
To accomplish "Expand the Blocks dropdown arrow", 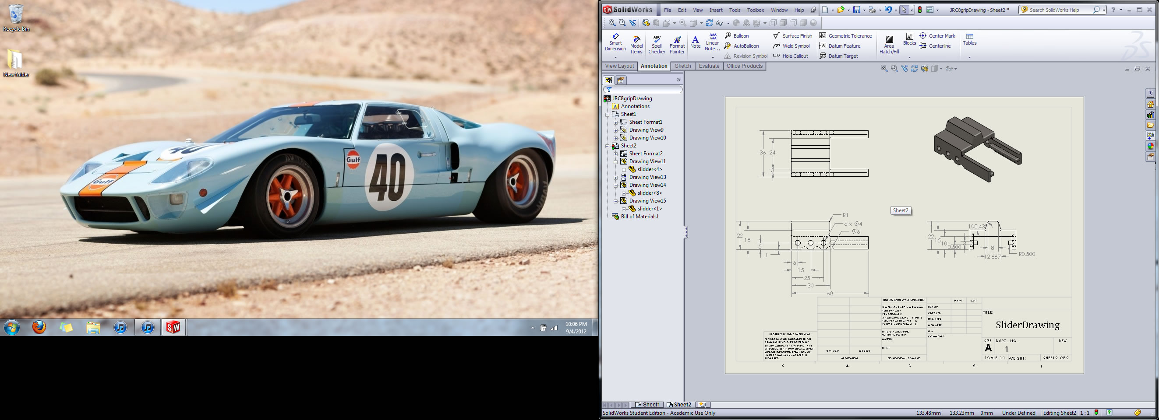I will coord(909,57).
